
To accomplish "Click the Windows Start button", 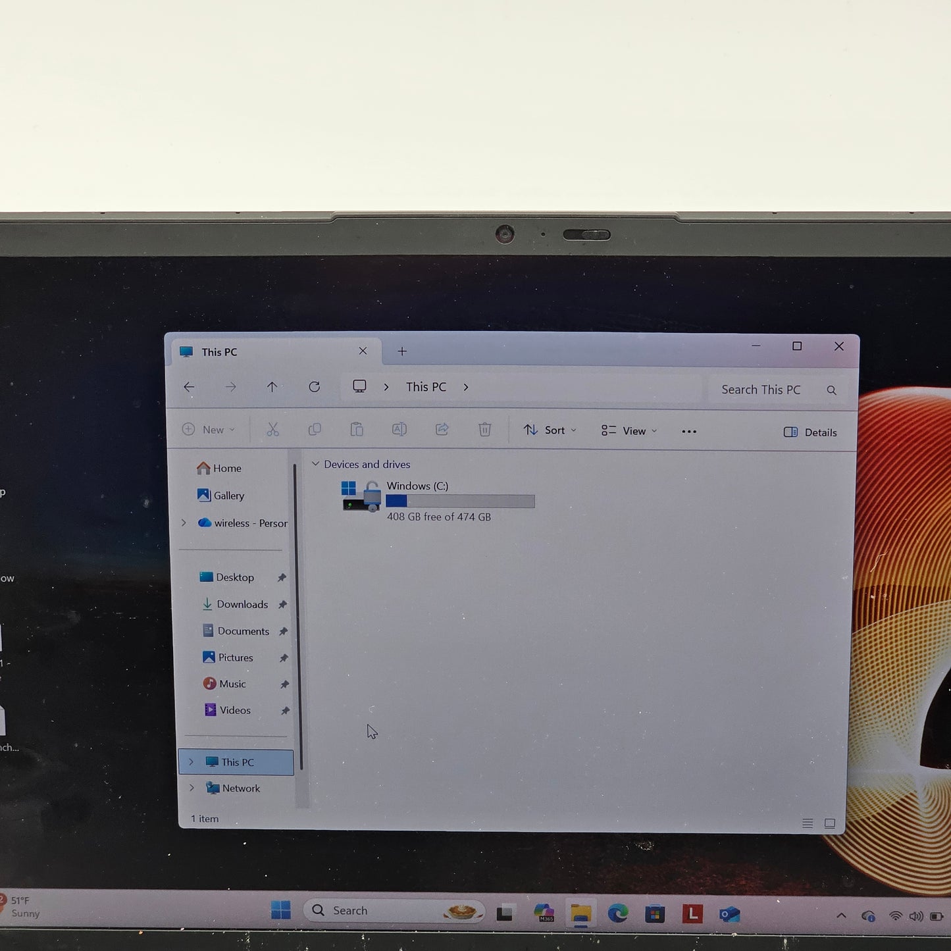I will (281, 910).
